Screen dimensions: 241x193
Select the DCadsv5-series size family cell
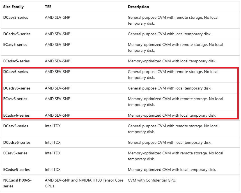coord(17,34)
